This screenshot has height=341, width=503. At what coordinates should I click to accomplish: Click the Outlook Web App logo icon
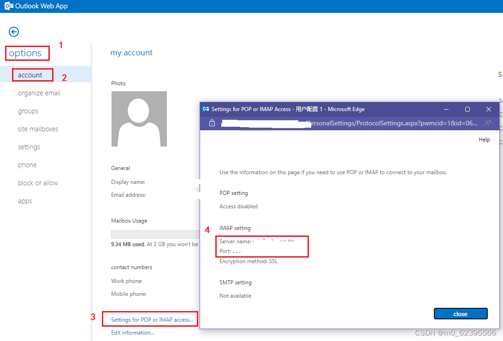tap(9, 6)
